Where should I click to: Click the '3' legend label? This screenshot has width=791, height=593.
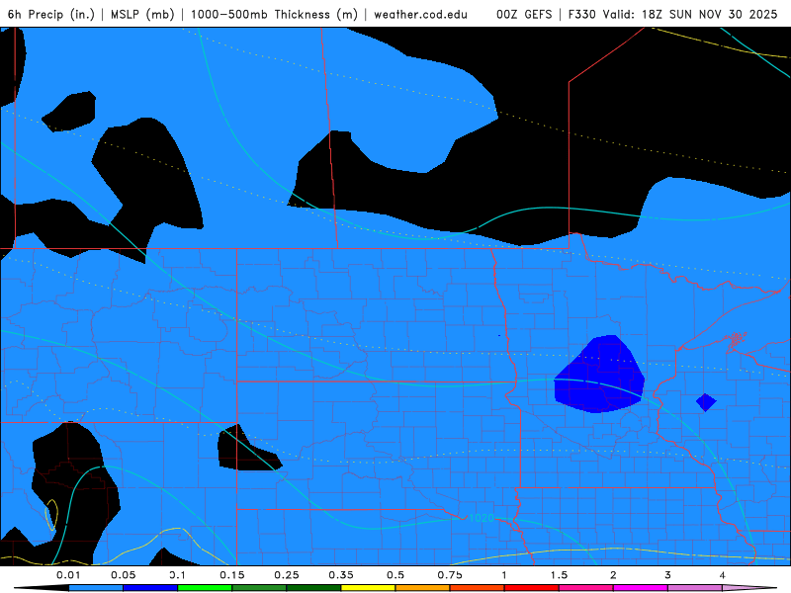pyautogui.click(x=668, y=575)
